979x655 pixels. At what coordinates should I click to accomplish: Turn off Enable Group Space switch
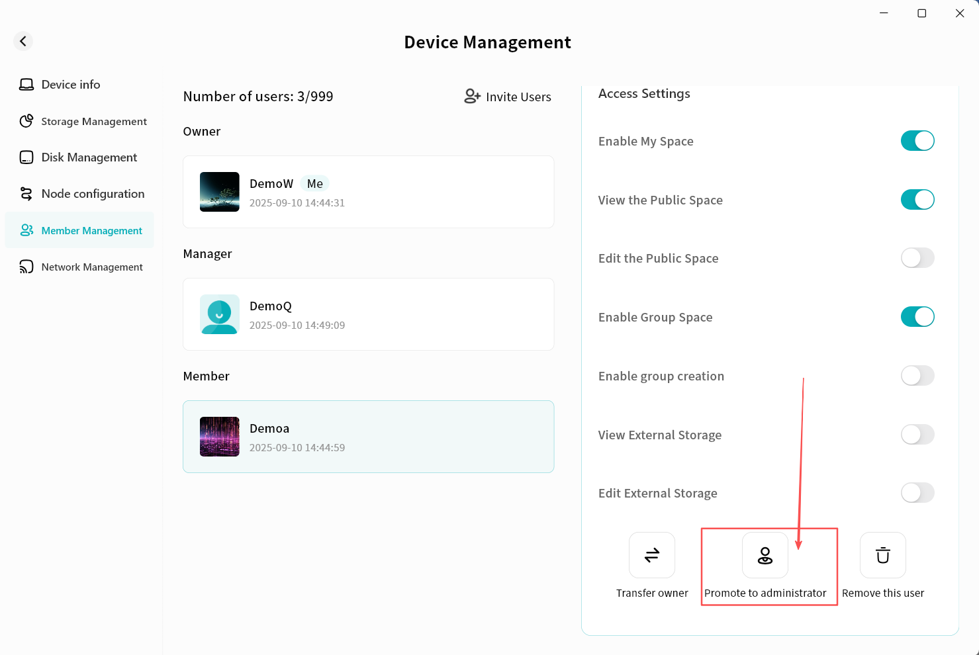click(x=917, y=317)
